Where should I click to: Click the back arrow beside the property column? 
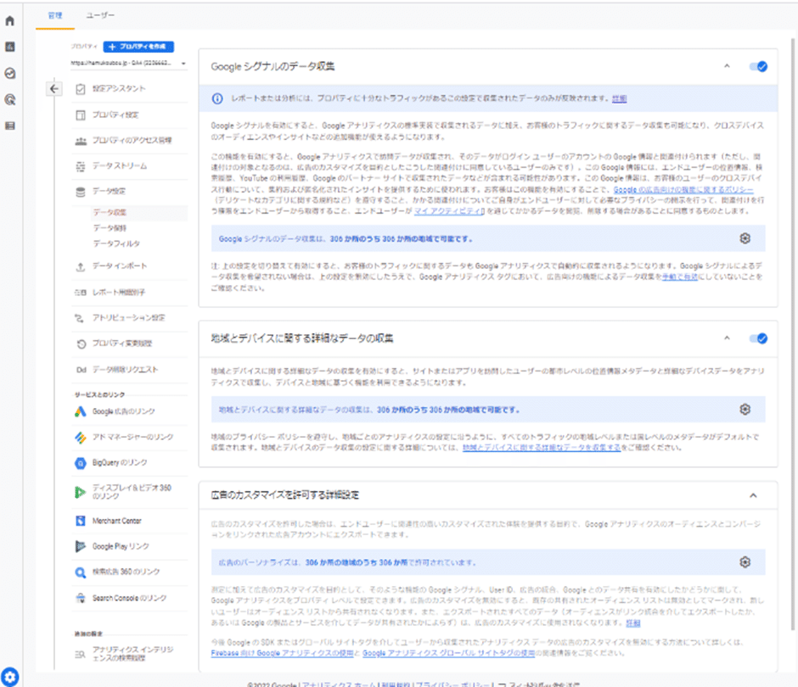(x=54, y=88)
